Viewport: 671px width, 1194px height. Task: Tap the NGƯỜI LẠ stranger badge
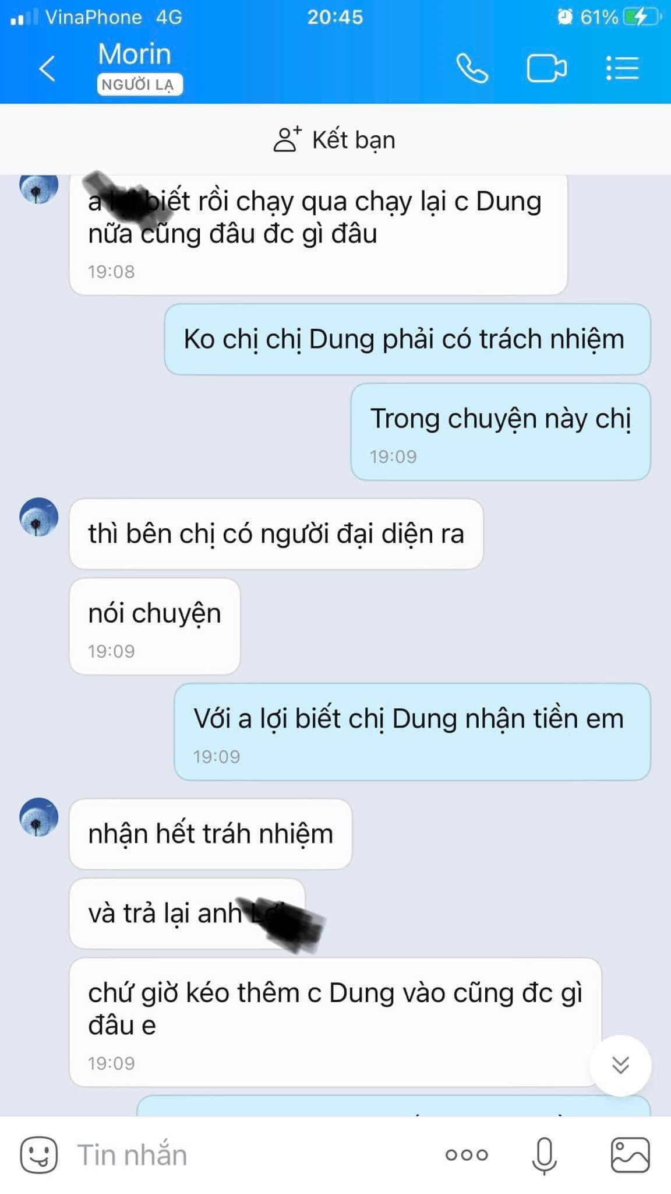139,85
